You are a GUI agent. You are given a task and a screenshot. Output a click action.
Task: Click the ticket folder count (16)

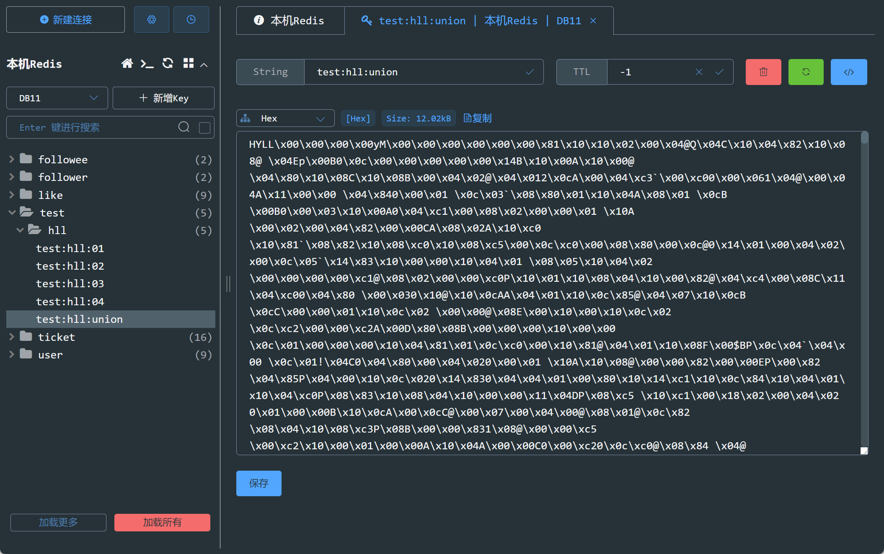pyautogui.click(x=200, y=337)
